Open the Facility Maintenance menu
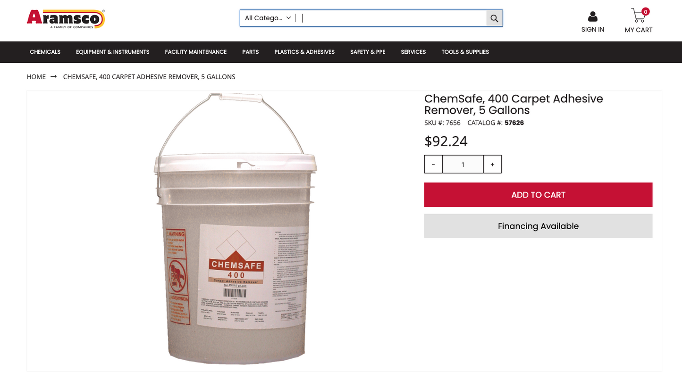 [196, 52]
